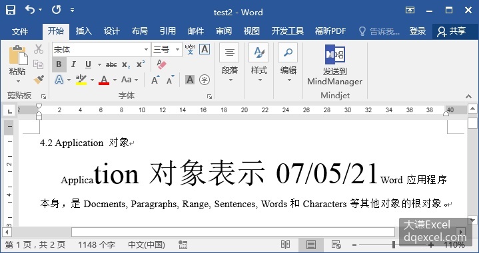Viewport: 479px width, 253px height.
Task: Click the 告诉我 search box
Action: click(380, 31)
